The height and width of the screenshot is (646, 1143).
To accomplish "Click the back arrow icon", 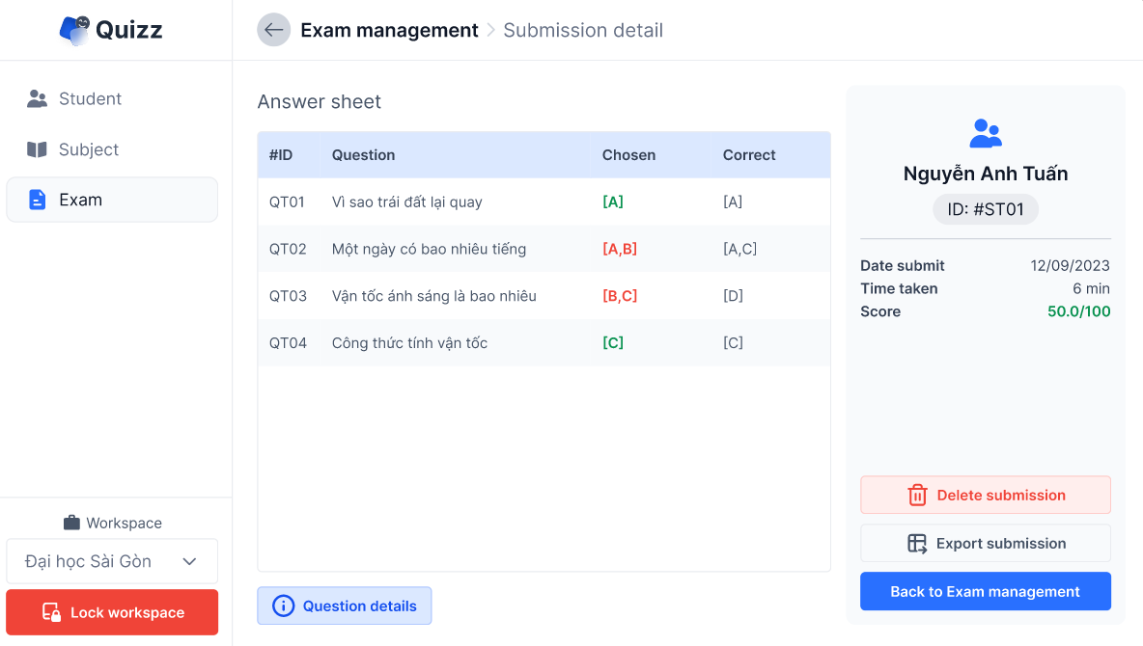I will click(x=273, y=30).
